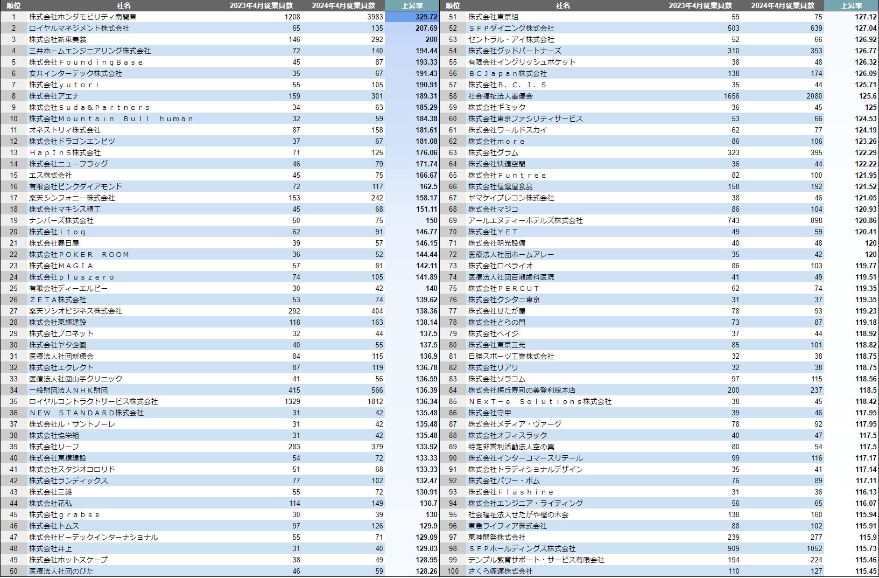Click the ＢＣＪａｐａｎ株式会社 cell
Screen dimensions: 879x578
(508, 73)
